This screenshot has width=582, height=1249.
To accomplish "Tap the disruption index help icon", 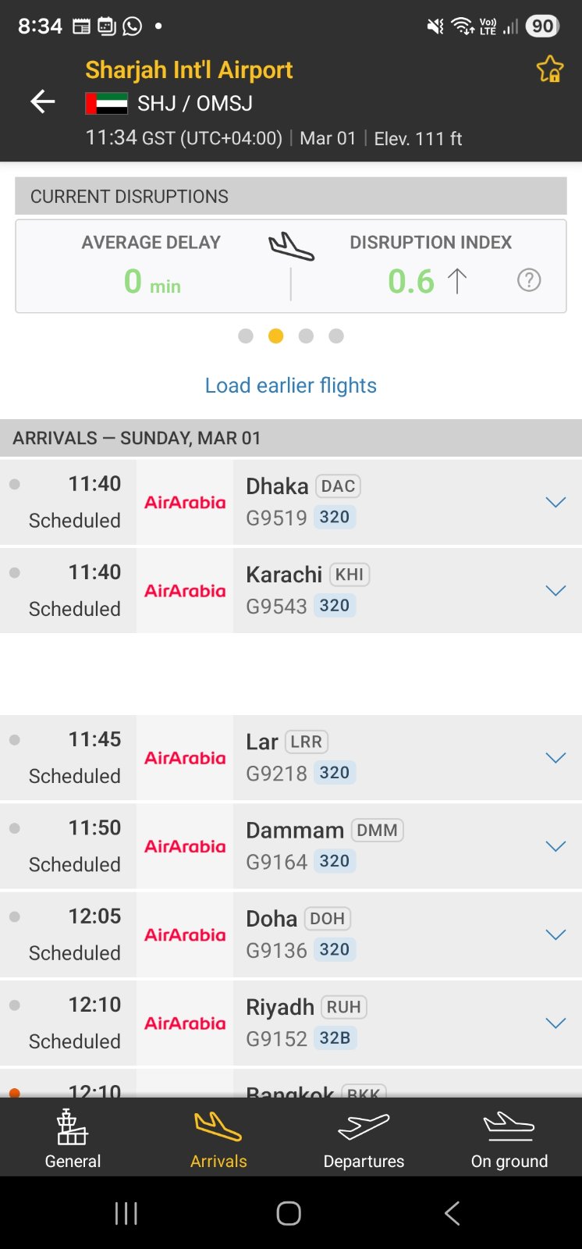I will tap(529, 280).
